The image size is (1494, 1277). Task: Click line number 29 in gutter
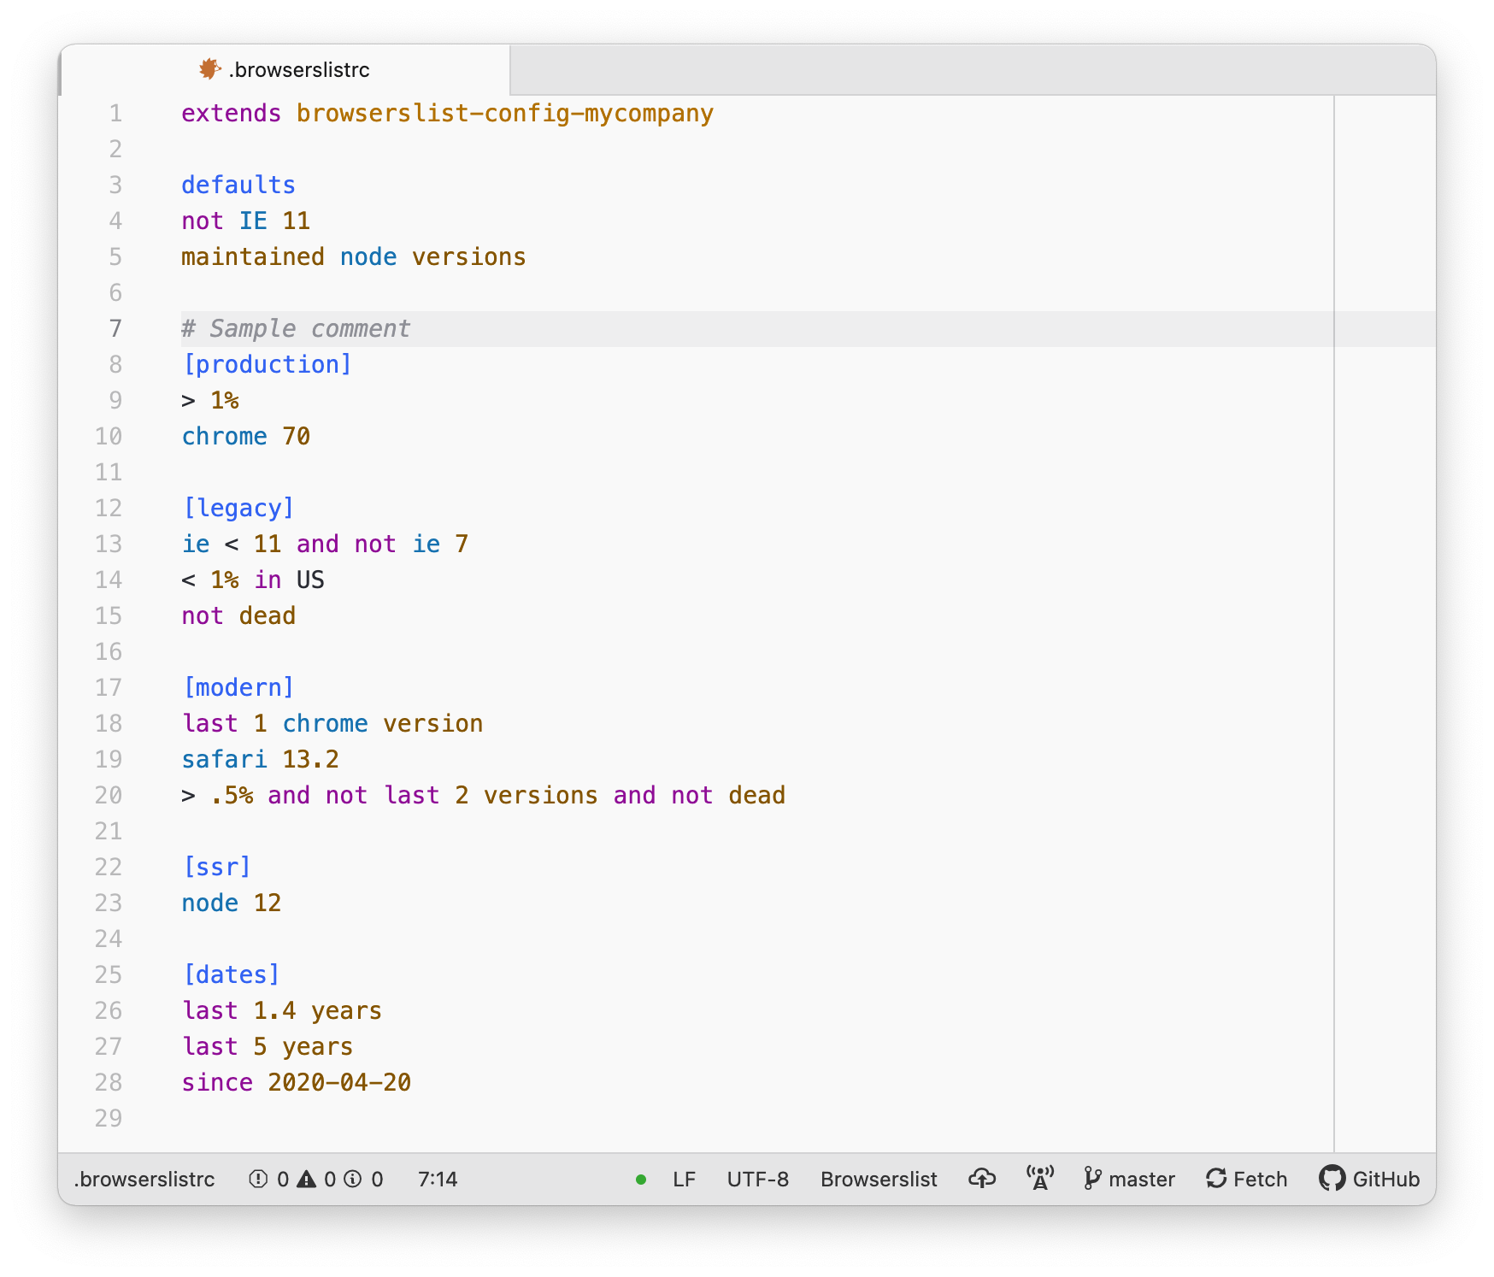tap(109, 1119)
